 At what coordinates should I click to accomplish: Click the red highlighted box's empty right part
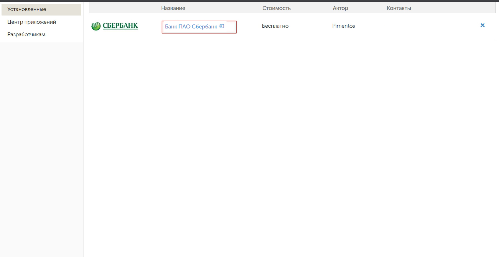(230, 27)
